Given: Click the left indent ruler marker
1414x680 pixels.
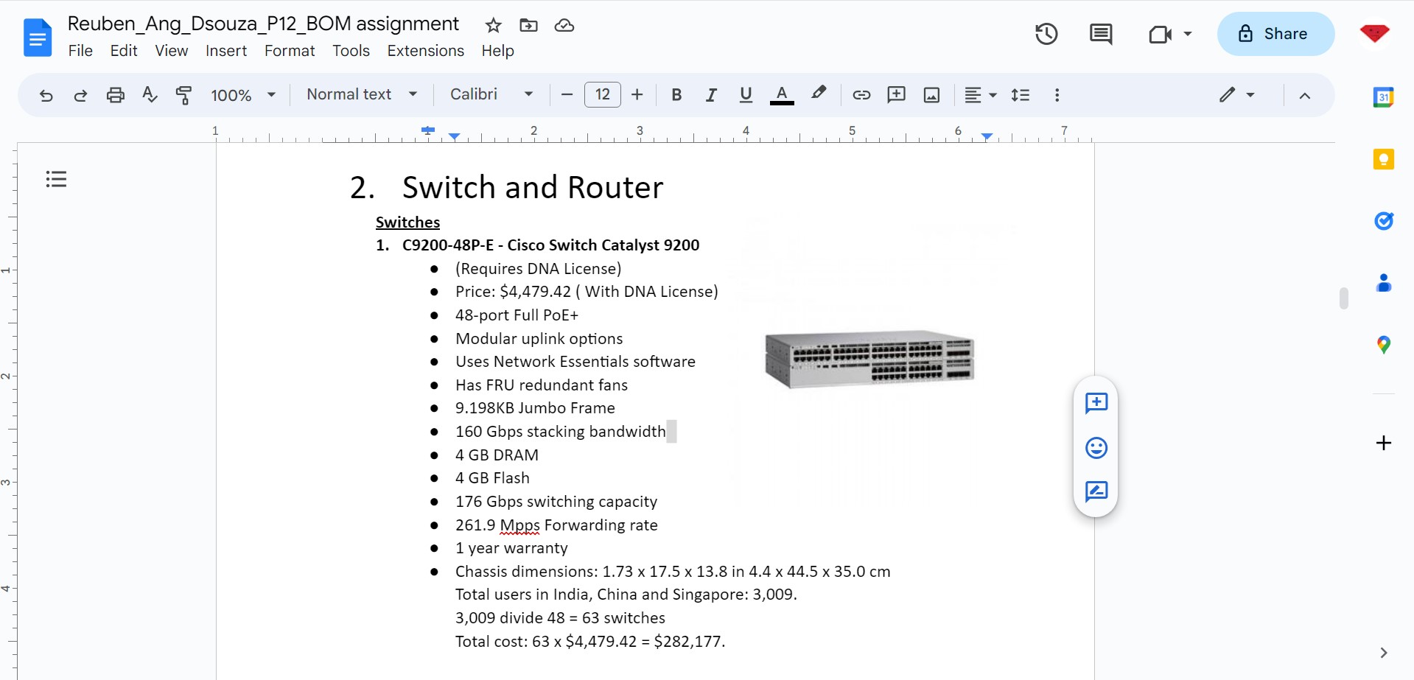Looking at the screenshot, I should pos(455,137).
